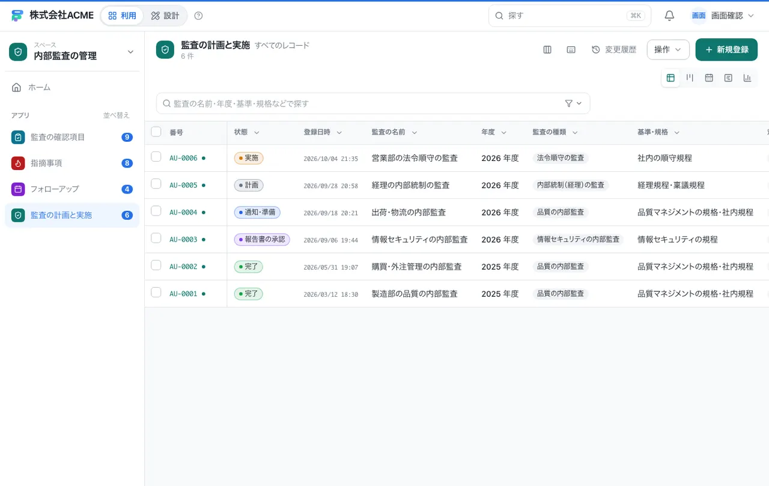Switch to the 設計 mode tab
Screen dimensions: 769x486
(x=165, y=16)
